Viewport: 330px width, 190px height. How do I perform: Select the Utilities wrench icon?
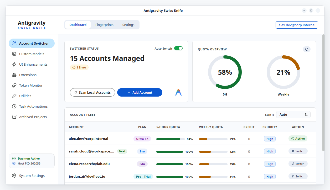pos(14,96)
